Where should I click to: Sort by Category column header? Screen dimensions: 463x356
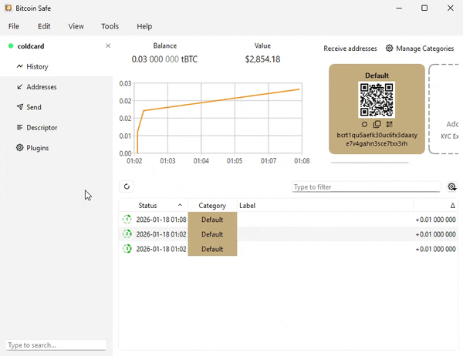(212, 206)
